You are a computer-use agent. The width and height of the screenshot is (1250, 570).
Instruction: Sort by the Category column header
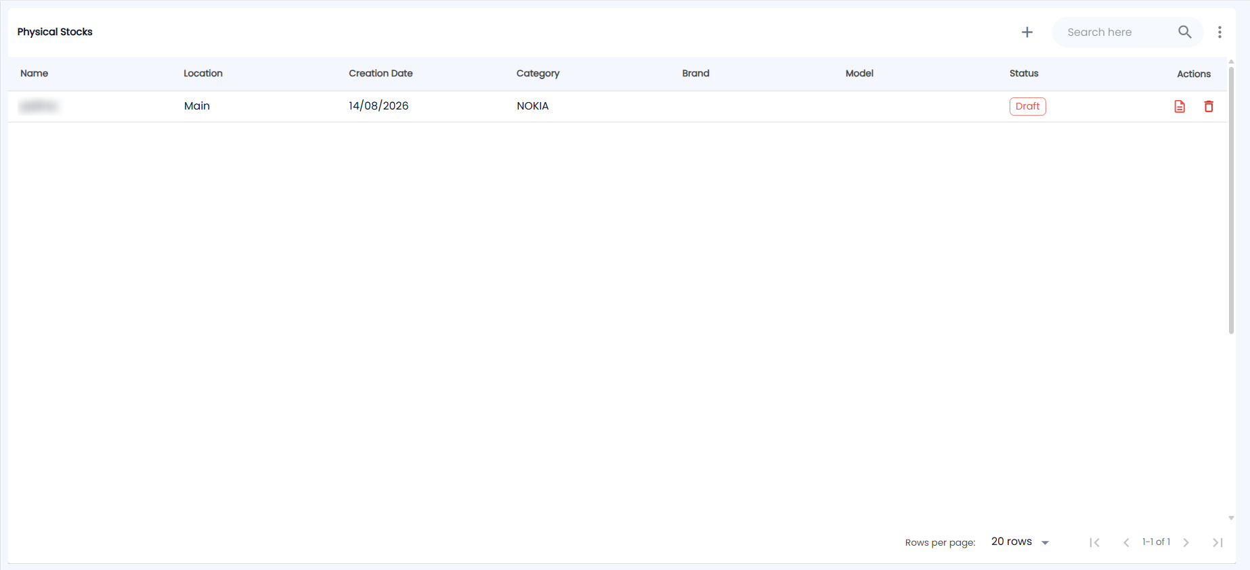(538, 74)
